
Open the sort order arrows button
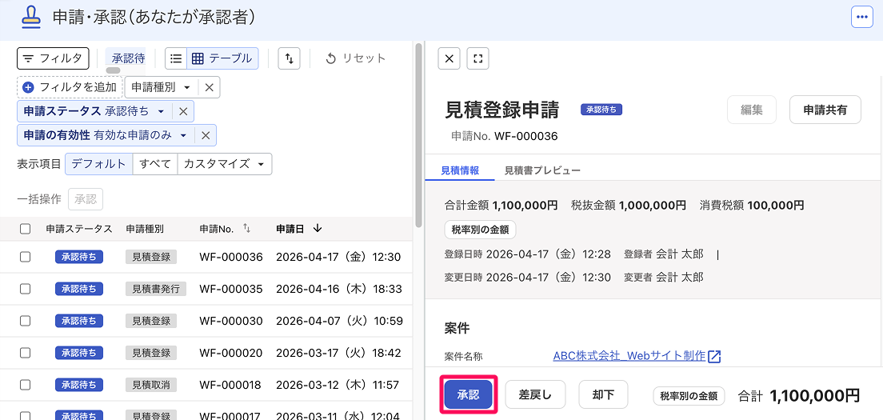(x=289, y=58)
